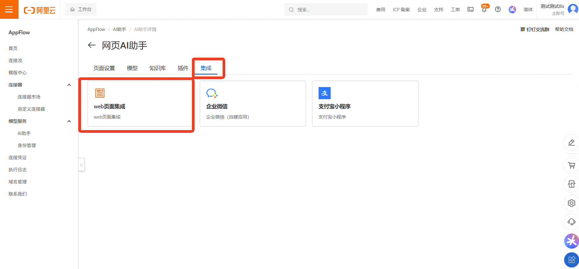579x269 pixels.
Task: Select the 集成 tab
Action: 206,68
